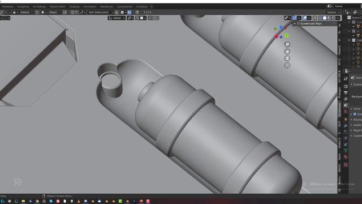This screenshot has width=362, height=204.
Task: Open the Scripting workspace tab
Action: (141, 7)
